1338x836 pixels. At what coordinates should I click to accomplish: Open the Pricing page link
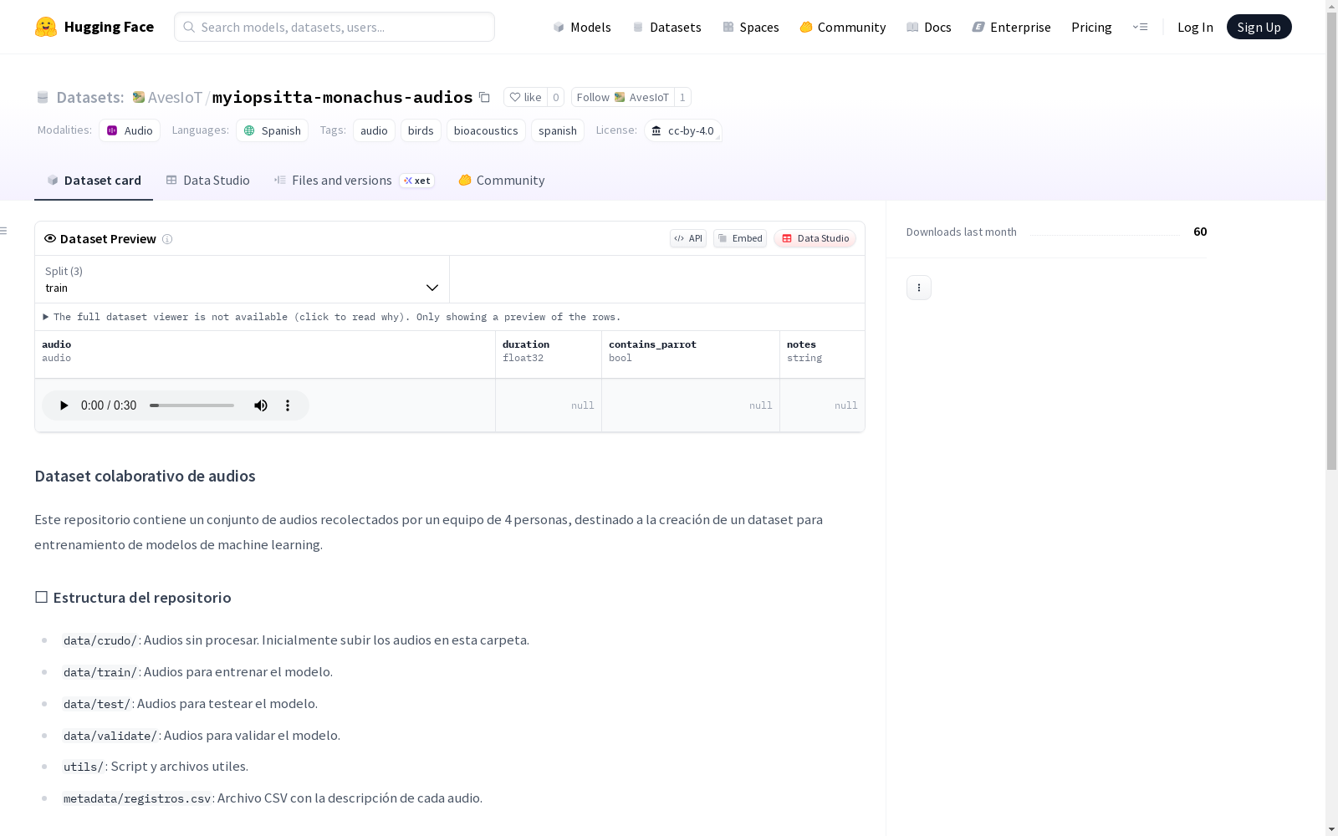click(1091, 27)
